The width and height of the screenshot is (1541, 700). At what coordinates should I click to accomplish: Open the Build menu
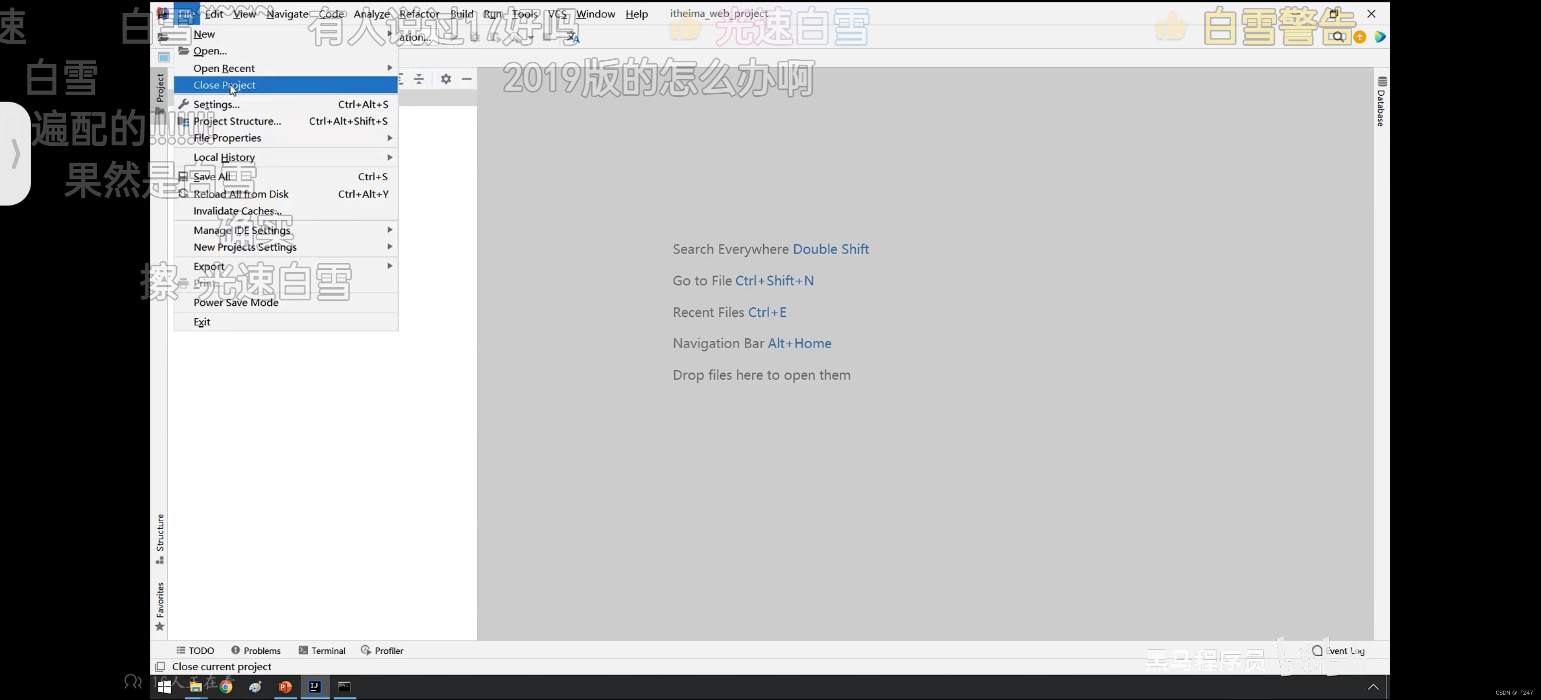tap(461, 14)
